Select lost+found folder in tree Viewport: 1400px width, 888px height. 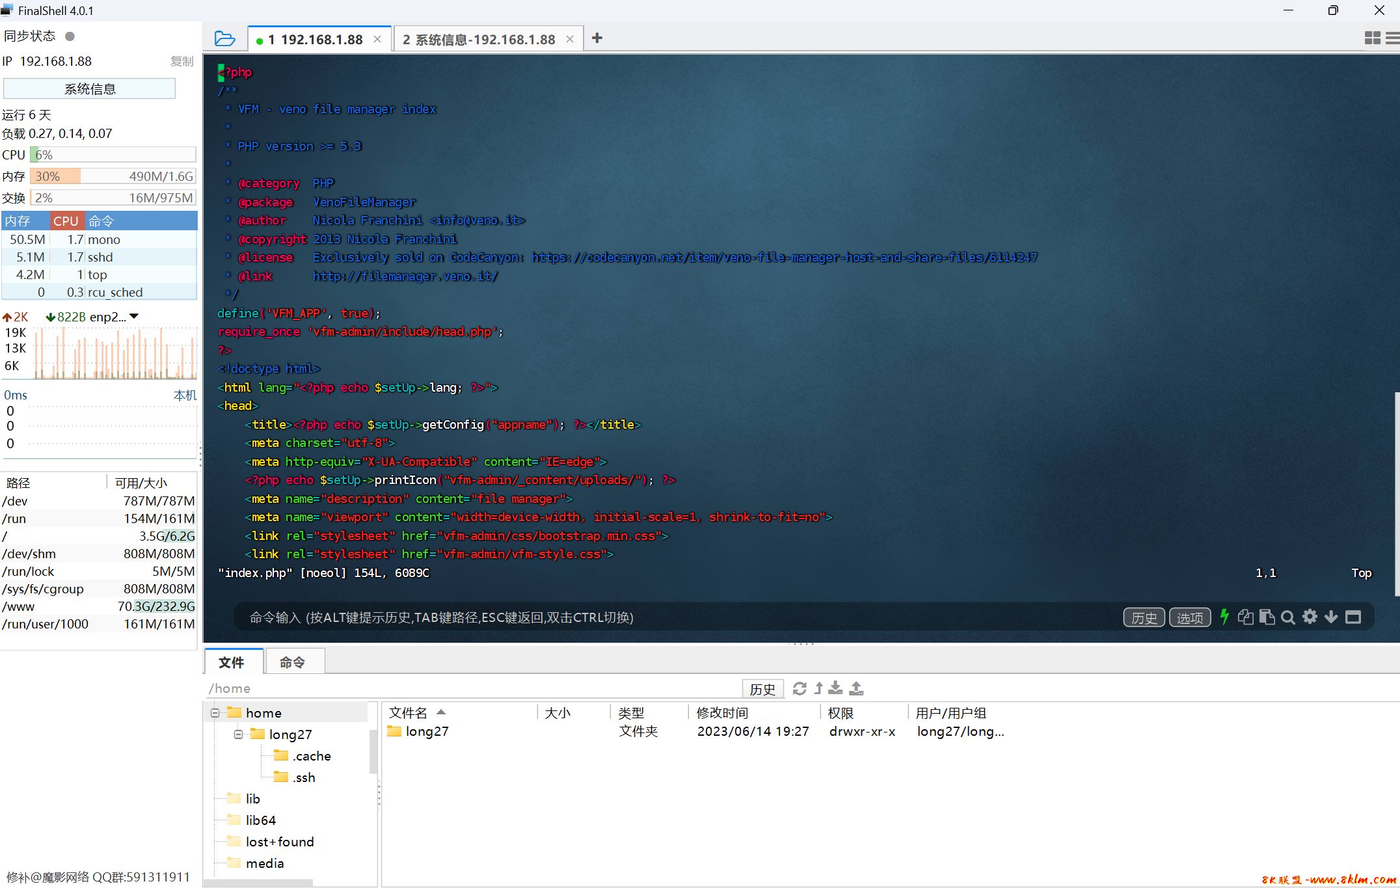(271, 842)
